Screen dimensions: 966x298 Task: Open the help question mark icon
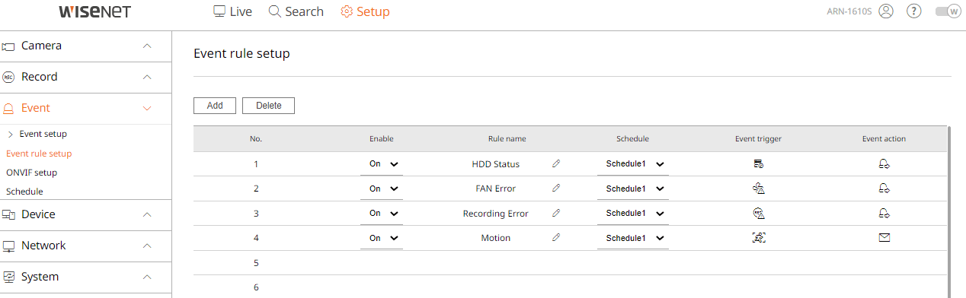(x=914, y=11)
